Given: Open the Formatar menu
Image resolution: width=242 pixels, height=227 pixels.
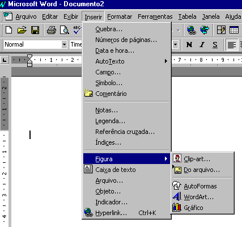Looking at the screenshot, I should [x=120, y=16].
